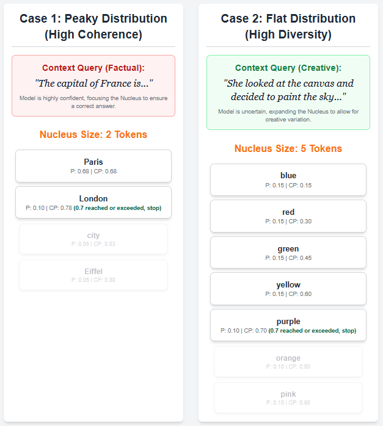This screenshot has width=383, height=426.
Task: Click the Case 1 Peaky Distribution heading
Action: pyautogui.click(x=93, y=26)
